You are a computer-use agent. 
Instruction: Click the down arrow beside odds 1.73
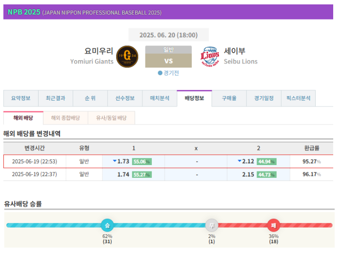[x=115, y=161]
